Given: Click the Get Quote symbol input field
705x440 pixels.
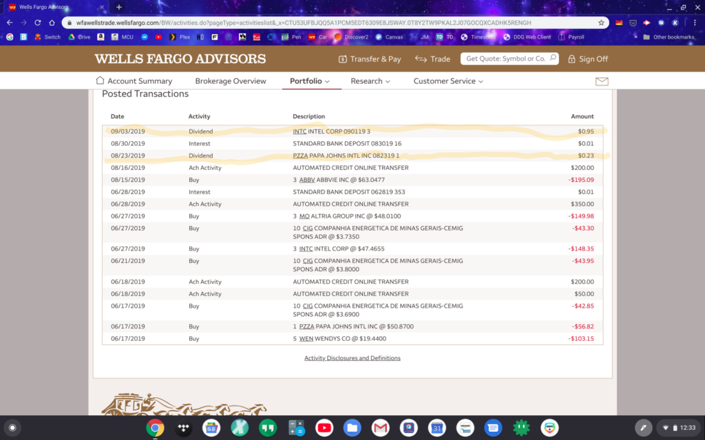Looking at the screenshot, I should coord(505,59).
